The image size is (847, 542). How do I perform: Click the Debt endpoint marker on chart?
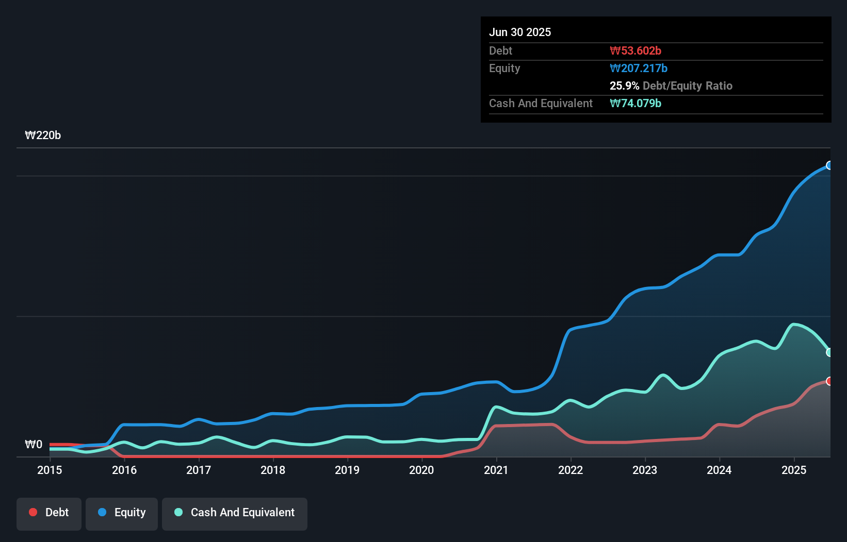point(829,381)
